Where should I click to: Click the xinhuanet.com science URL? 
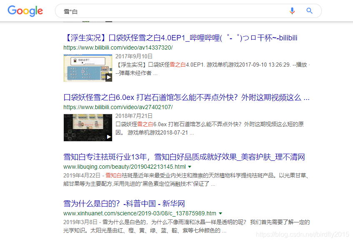140,213
